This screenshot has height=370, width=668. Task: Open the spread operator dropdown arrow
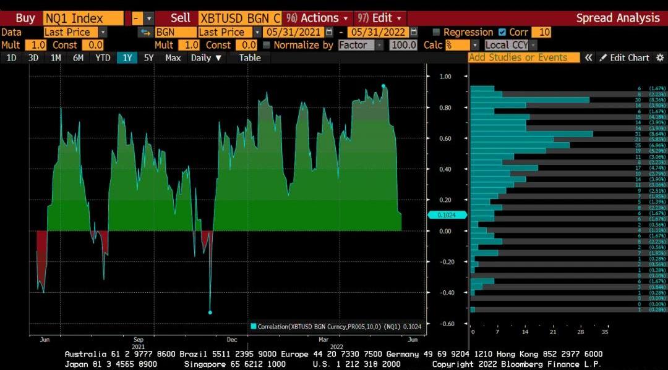(148, 19)
